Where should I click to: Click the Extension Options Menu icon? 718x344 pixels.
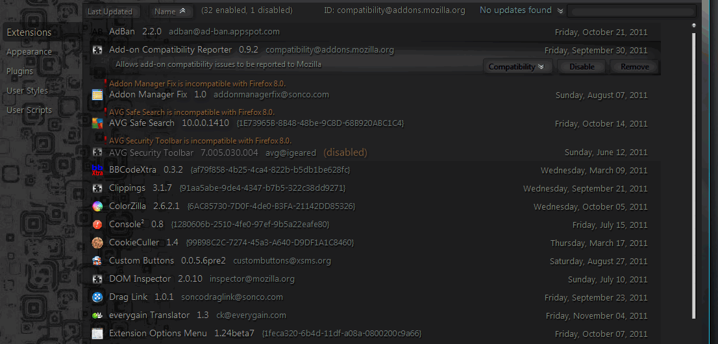97,334
